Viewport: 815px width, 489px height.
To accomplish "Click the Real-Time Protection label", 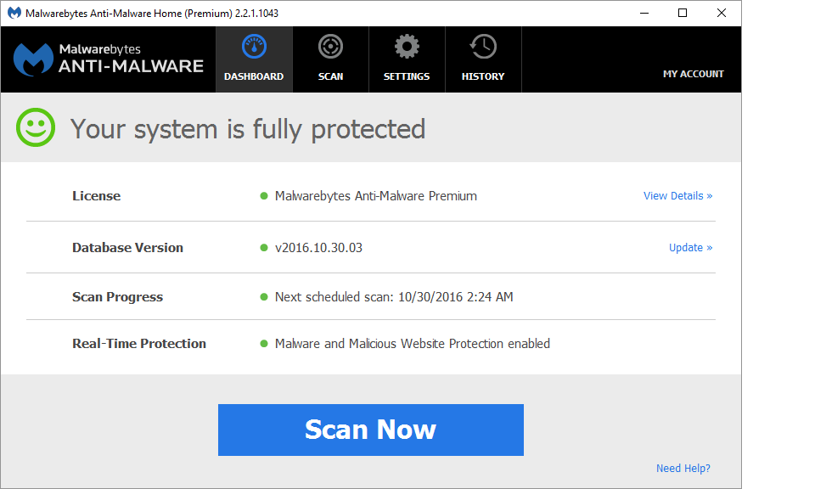I will click(138, 344).
